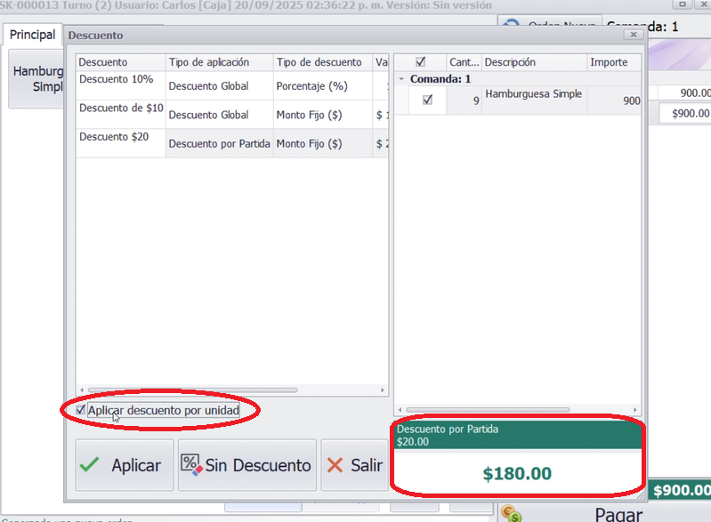
Task: Toggle the select-all checkbox in column header
Action: [420, 62]
